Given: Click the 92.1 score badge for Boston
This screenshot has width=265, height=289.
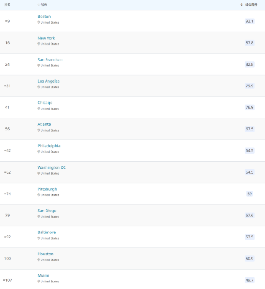Looking at the screenshot, I should 250,21.
